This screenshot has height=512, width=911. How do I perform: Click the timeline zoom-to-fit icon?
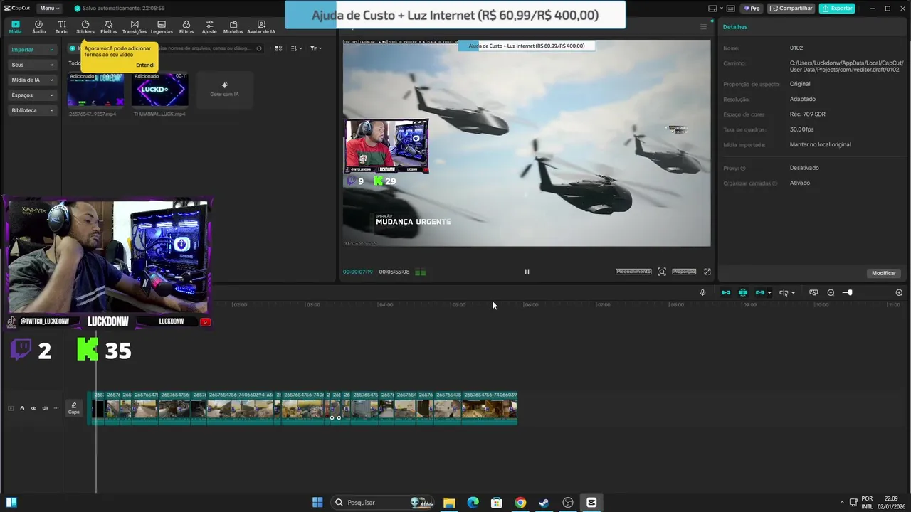click(813, 292)
